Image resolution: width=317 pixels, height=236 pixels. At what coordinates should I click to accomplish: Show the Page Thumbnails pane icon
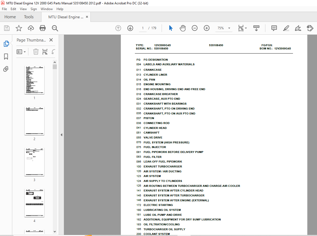click(x=6, y=44)
